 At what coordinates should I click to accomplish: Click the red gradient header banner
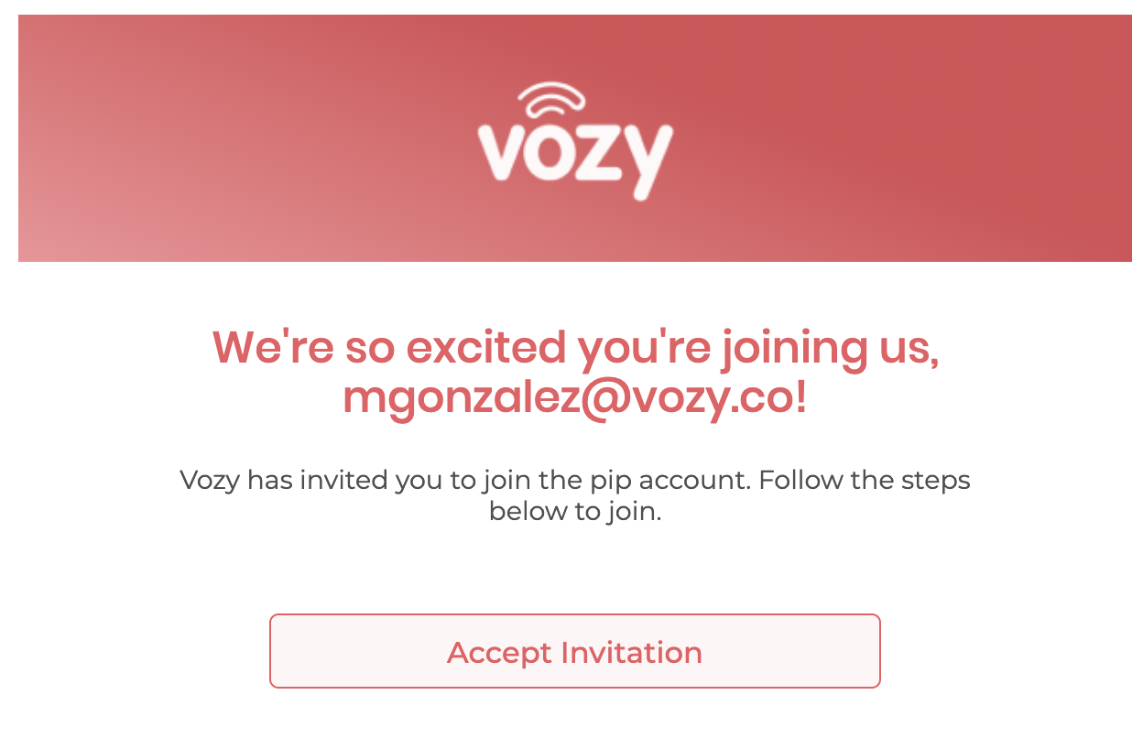[575, 137]
